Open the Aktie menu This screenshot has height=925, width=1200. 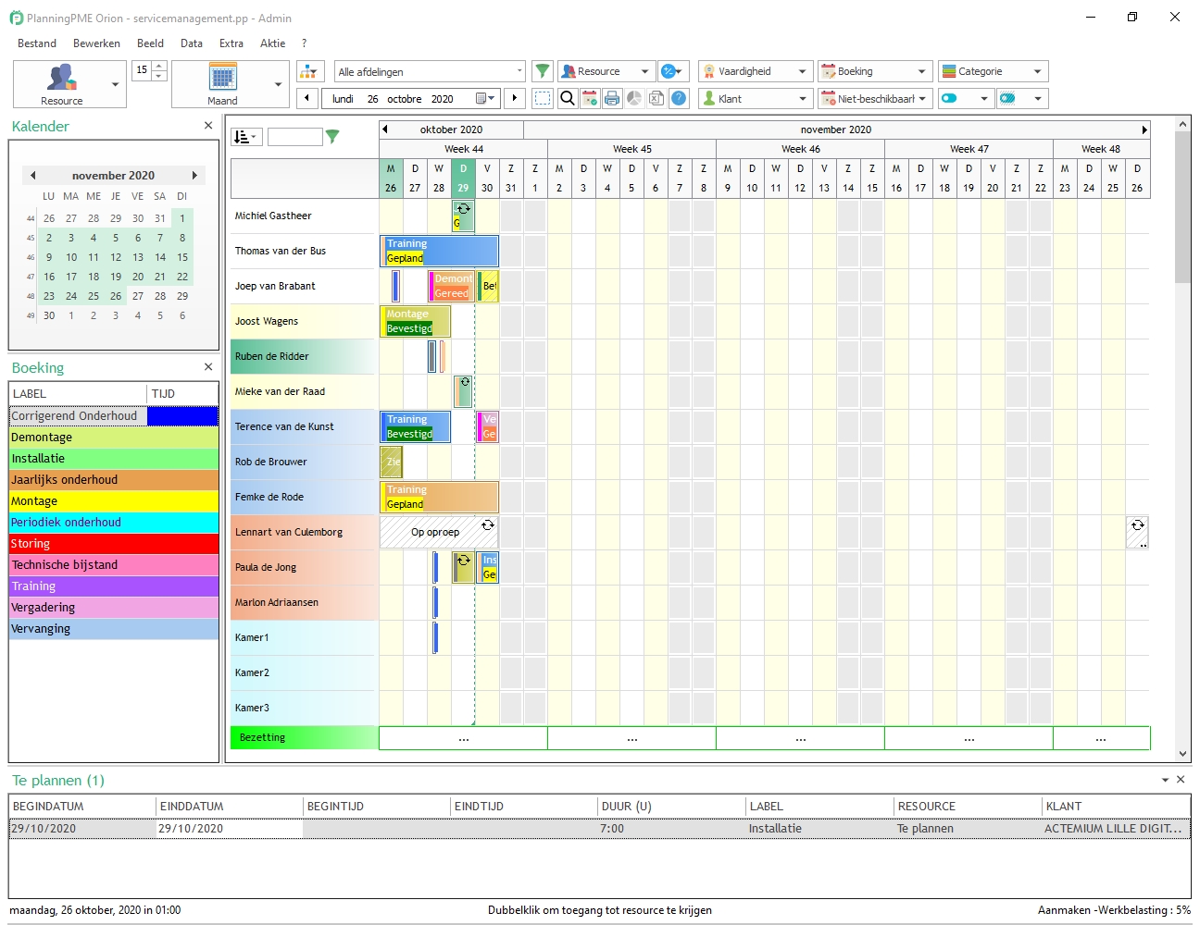pyautogui.click(x=272, y=43)
